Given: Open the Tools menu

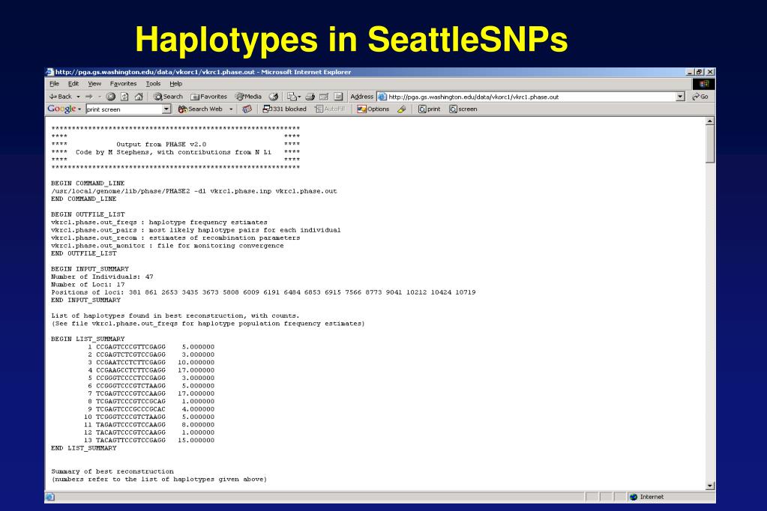Looking at the screenshot, I should (x=153, y=84).
